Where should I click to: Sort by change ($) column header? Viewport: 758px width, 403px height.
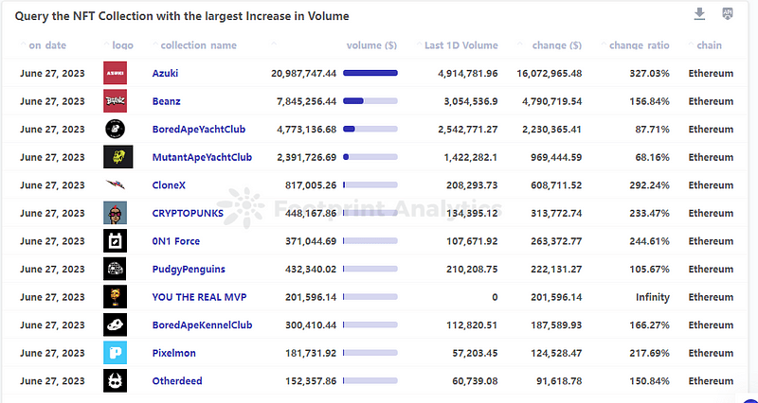click(x=557, y=45)
